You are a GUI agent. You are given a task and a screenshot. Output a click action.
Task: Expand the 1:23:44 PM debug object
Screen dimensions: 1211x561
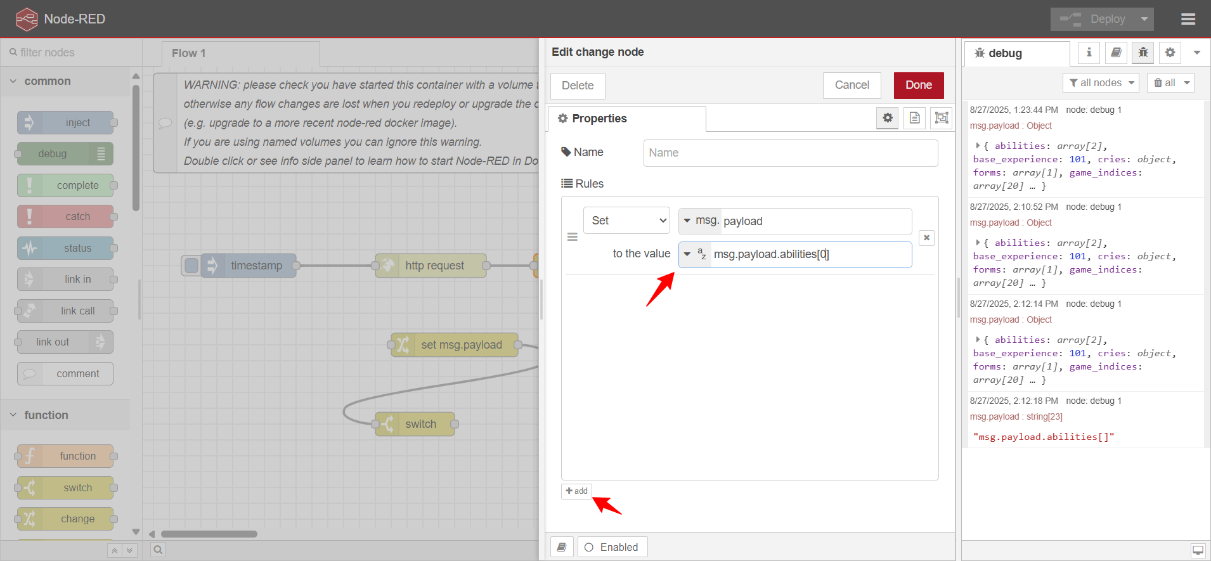(978, 146)
